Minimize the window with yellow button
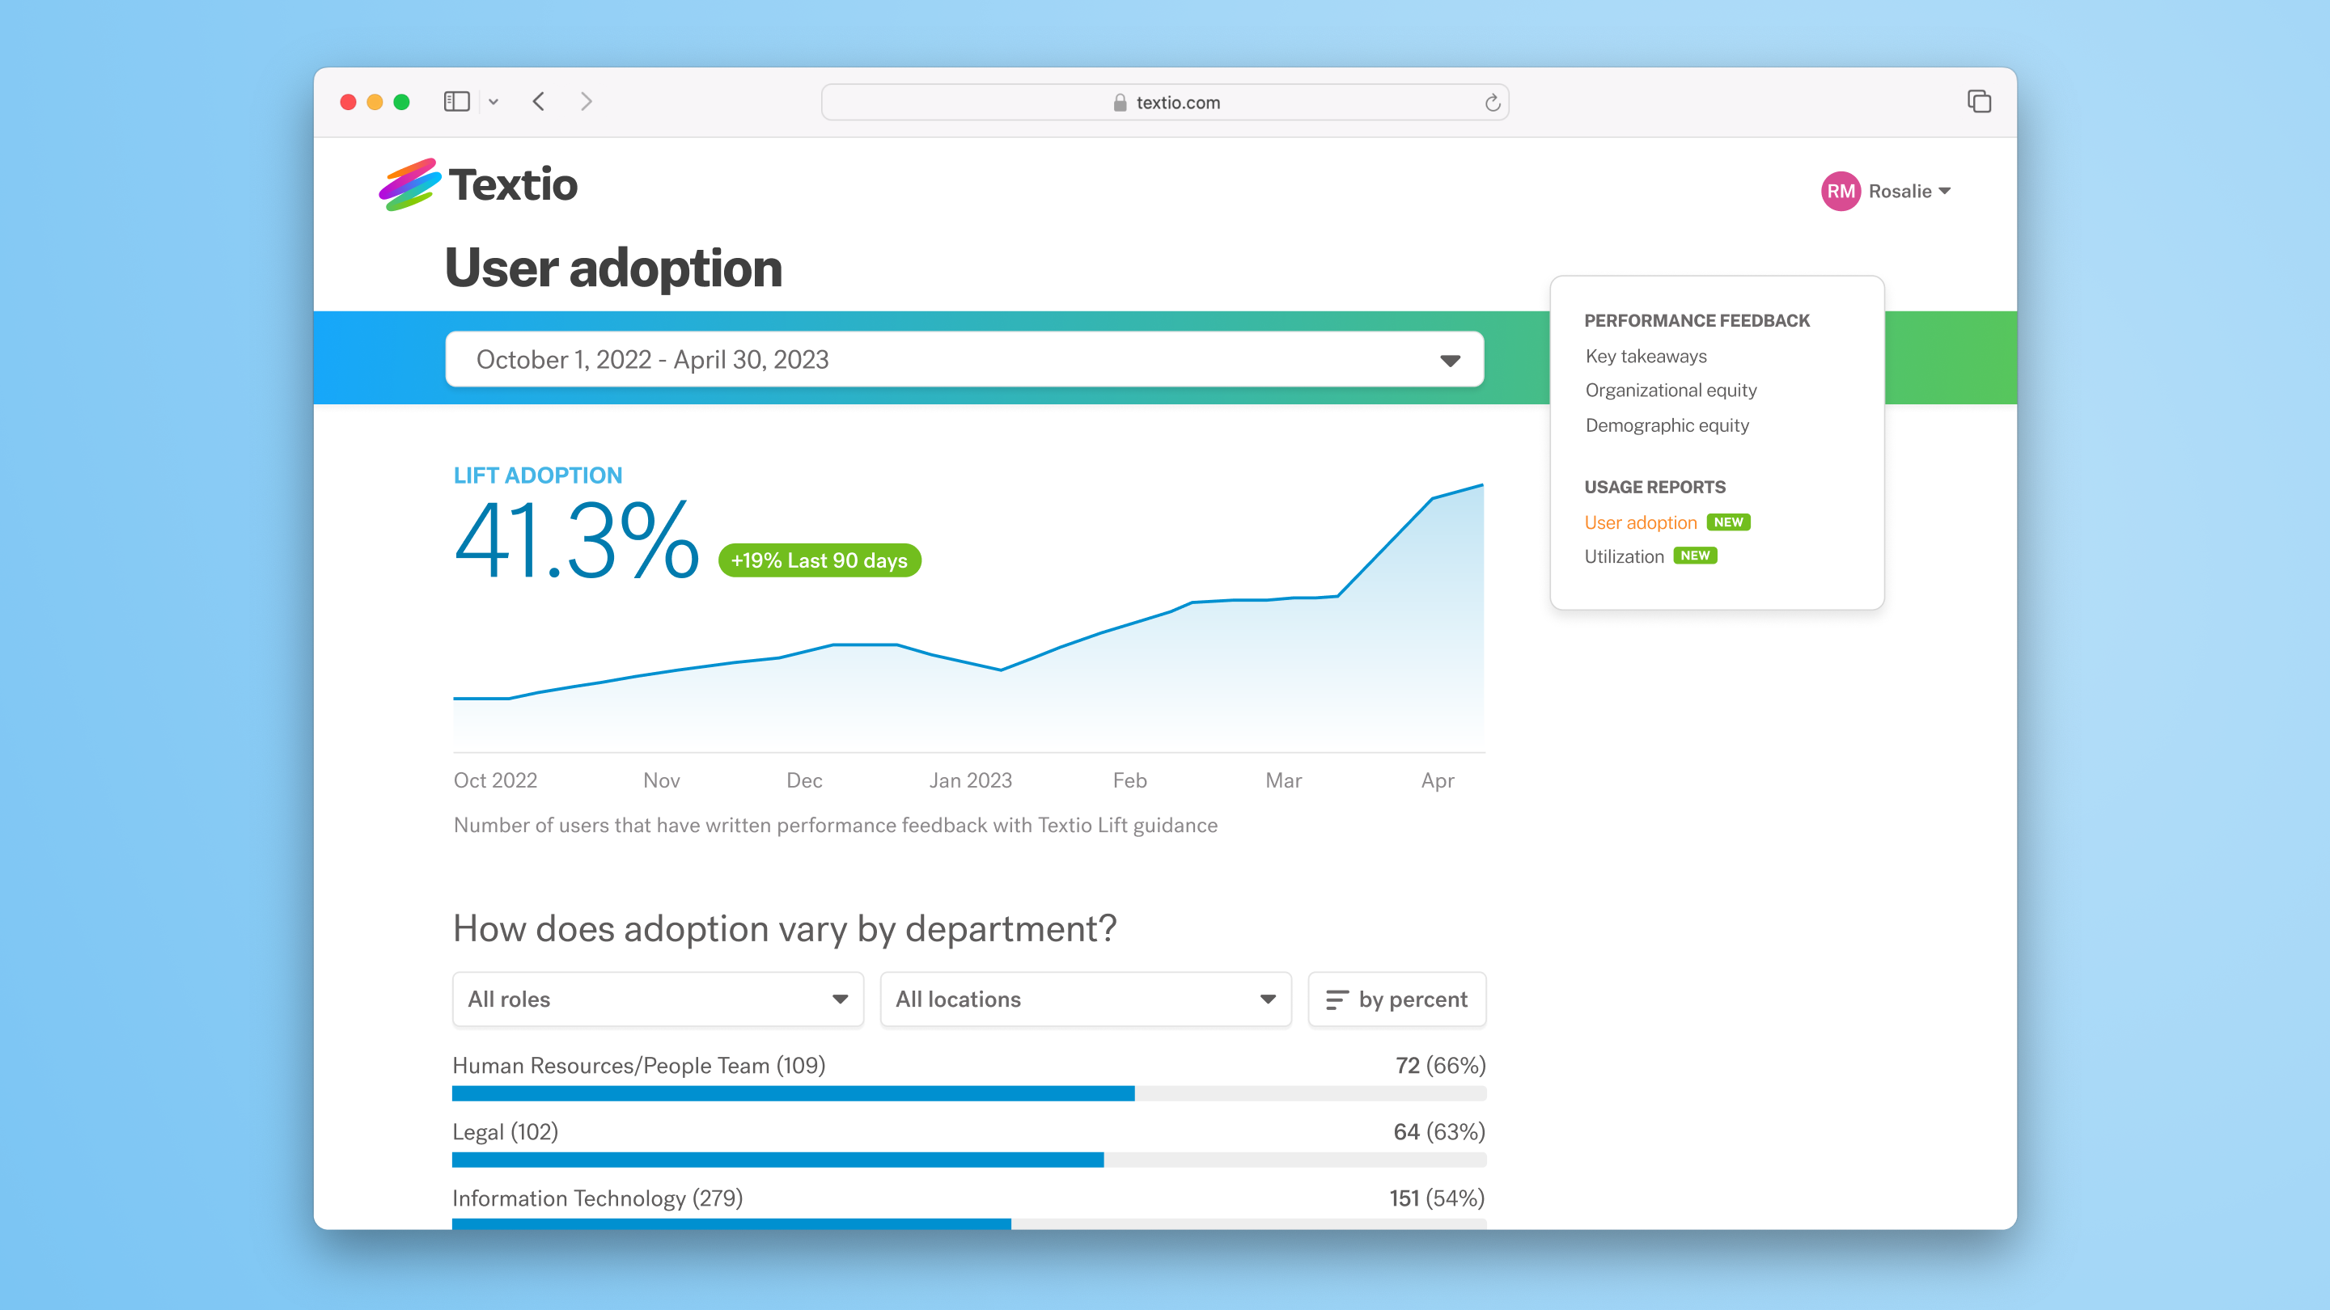 pyautogui.click(x=375, y=102)
